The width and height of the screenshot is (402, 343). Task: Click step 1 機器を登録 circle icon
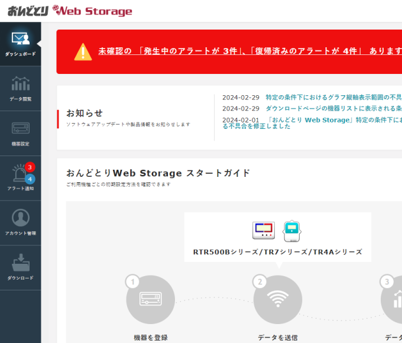(x=150, y=299)
